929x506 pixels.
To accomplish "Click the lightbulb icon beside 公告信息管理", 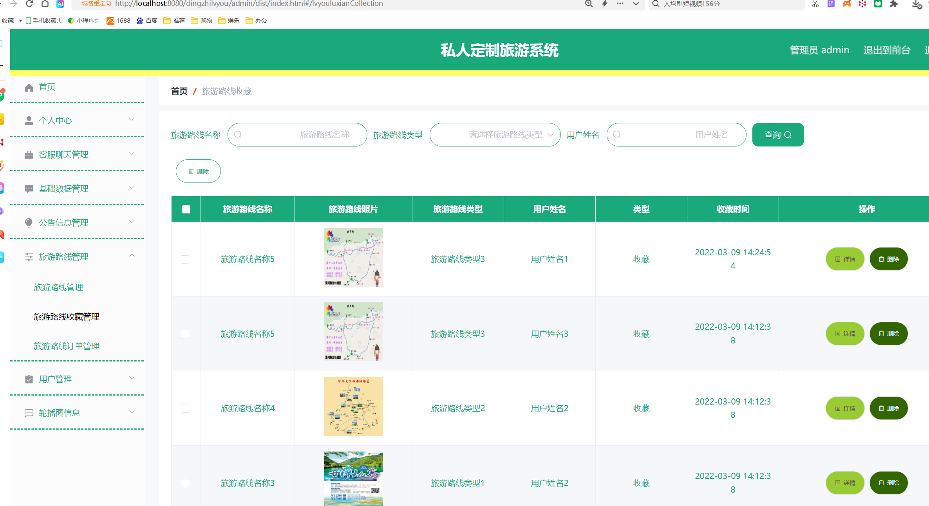I will tap(29, 222).
